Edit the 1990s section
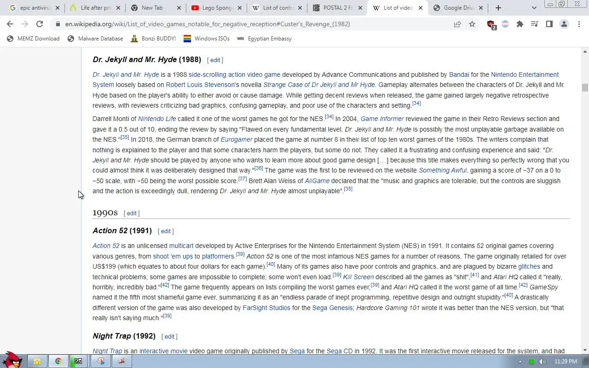 click(x=132, y=213)
